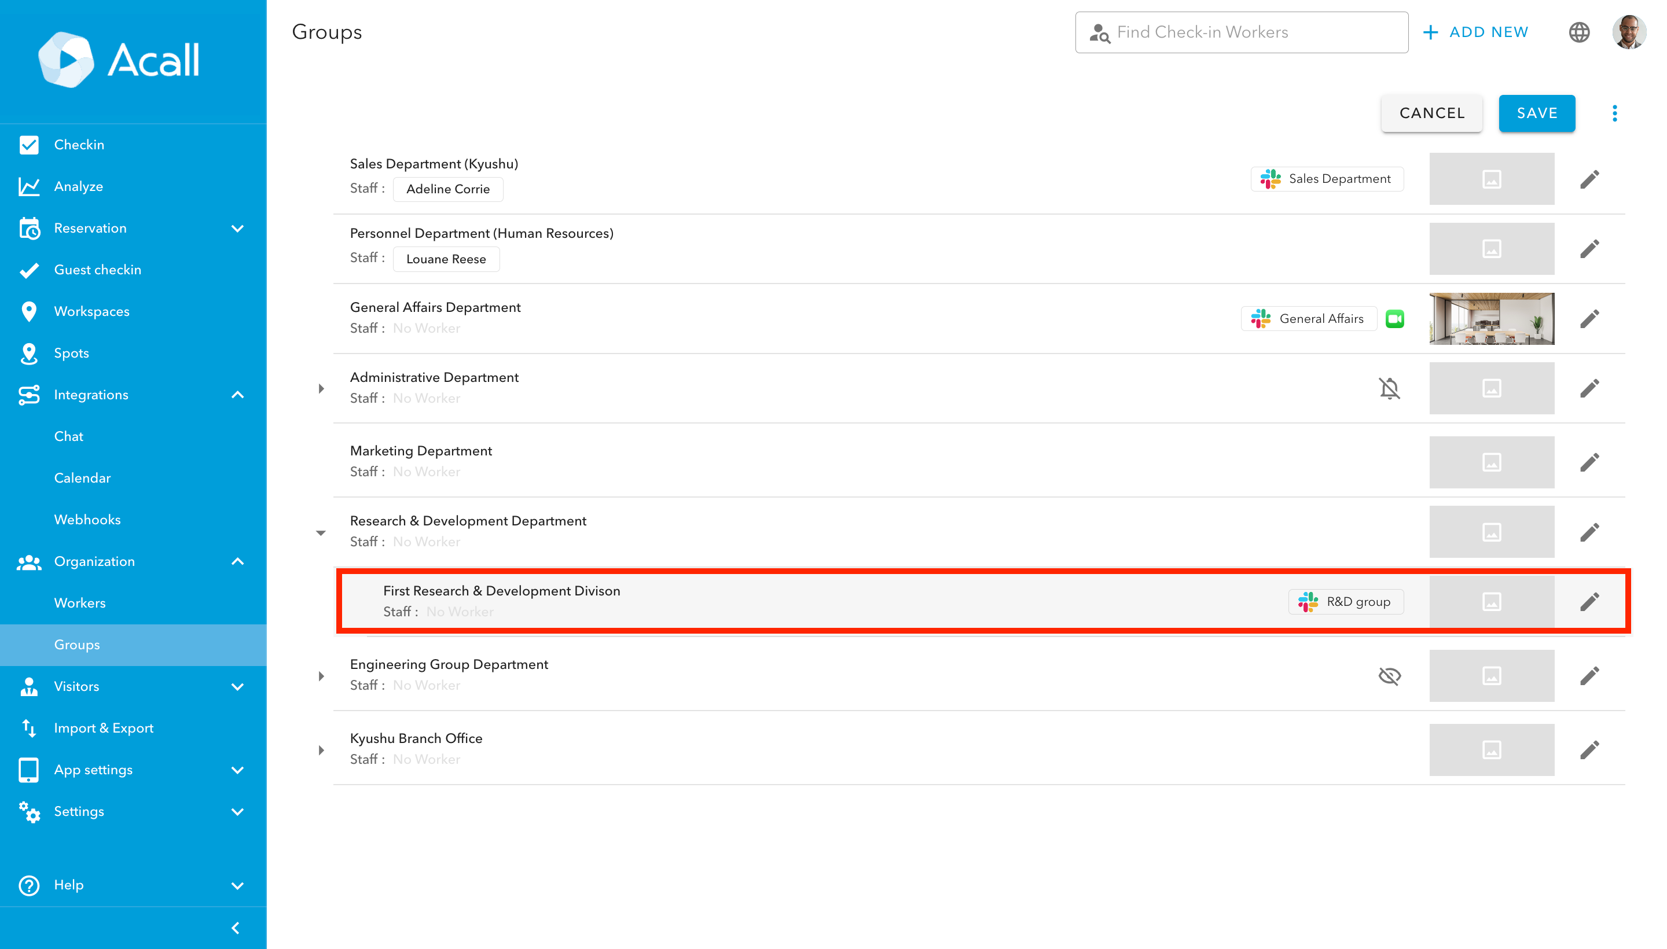Click search person icon in Find field
The width and height of the screenshot is (1667, 949).
coord(1099,32)
